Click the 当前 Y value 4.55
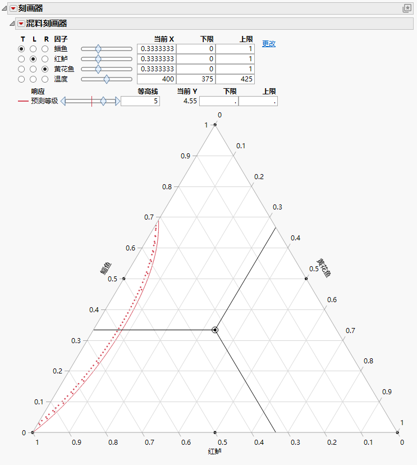The width and height of the screenshot is (417, 465). point(190,101)
